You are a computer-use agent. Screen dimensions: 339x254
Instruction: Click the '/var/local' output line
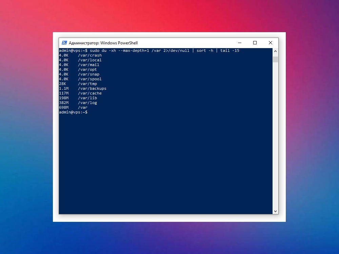(x=80, y=60)
